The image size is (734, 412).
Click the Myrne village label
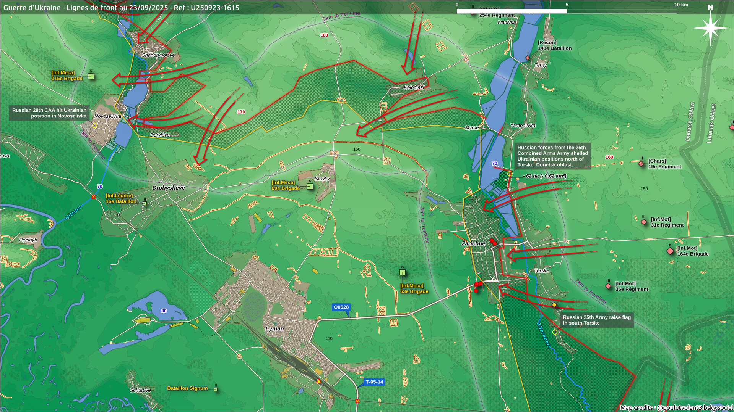point(472,127)
